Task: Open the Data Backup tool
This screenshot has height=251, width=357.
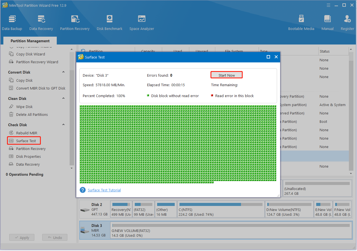Action: click(12, 23)
